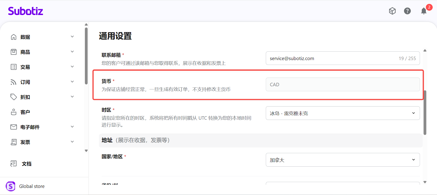The height and width of the screenshot is (195, 437).
Task: Select 电子邮件 in the sidebar menu
Action: click(30, 127)
